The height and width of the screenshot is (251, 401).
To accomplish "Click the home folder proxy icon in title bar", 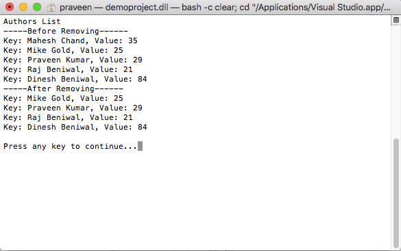I will (51, 7).
